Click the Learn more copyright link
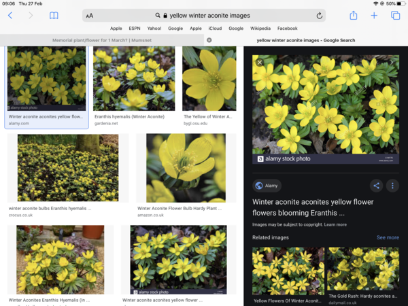This screenshot has height=306, width=408. 335,224
